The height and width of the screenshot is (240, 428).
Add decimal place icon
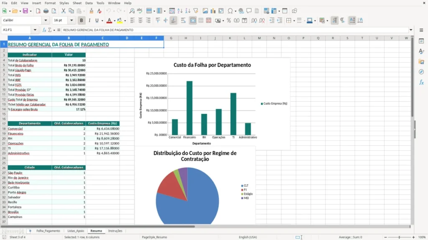[254, 20]
